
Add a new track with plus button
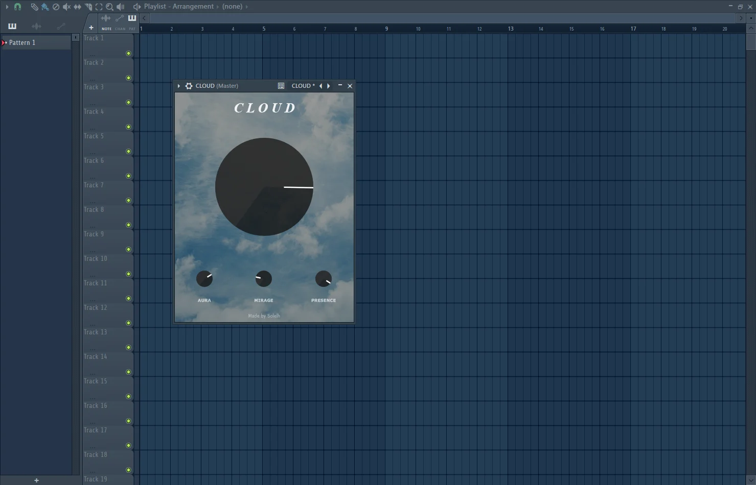pos(91,28)
